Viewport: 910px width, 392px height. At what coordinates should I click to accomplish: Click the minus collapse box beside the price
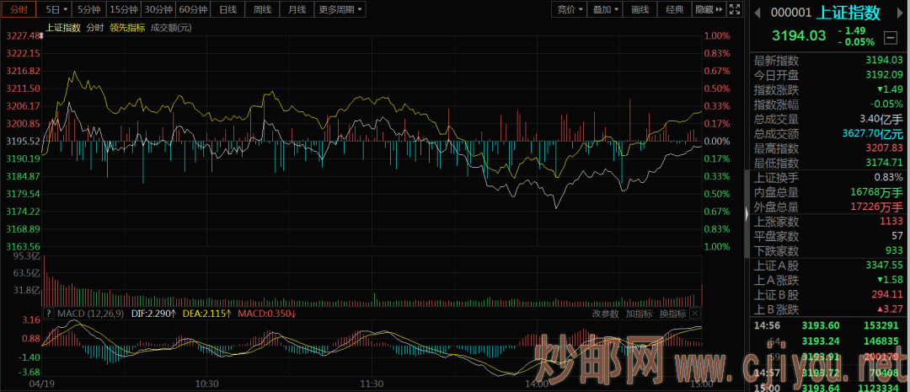pyautogui.click(x=891, y=37)
